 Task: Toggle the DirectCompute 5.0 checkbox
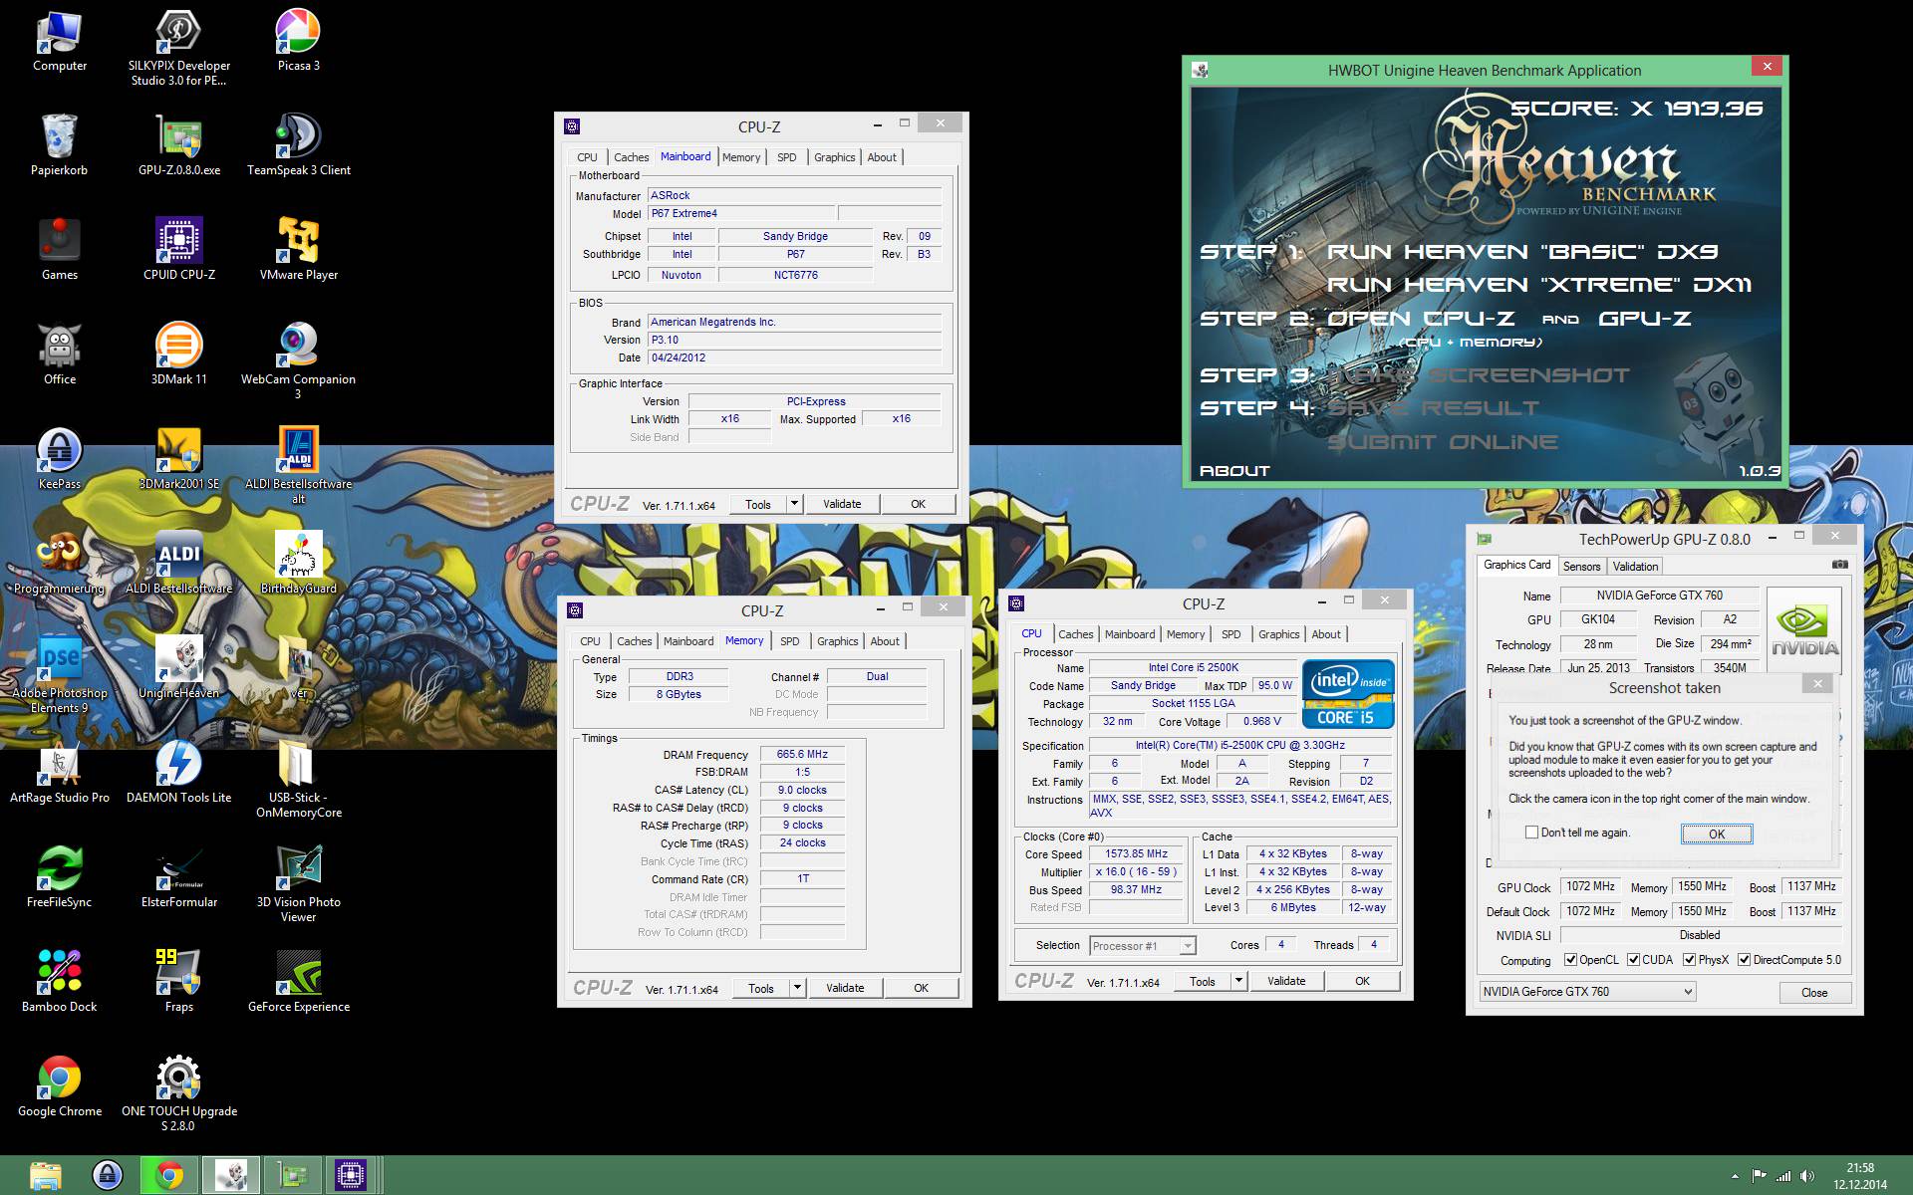click(x=1744, y=960)
